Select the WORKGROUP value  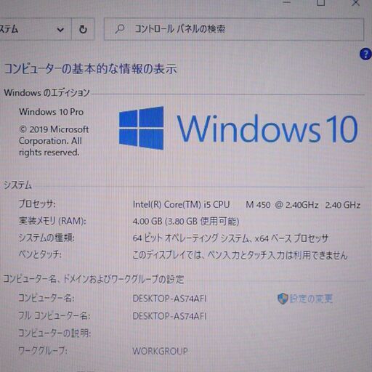coord(160,351)
